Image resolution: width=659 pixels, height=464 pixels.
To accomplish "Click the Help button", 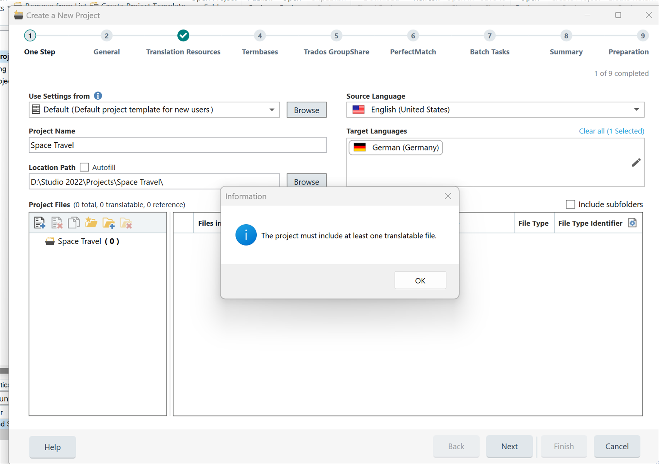I will coord(53,447).
